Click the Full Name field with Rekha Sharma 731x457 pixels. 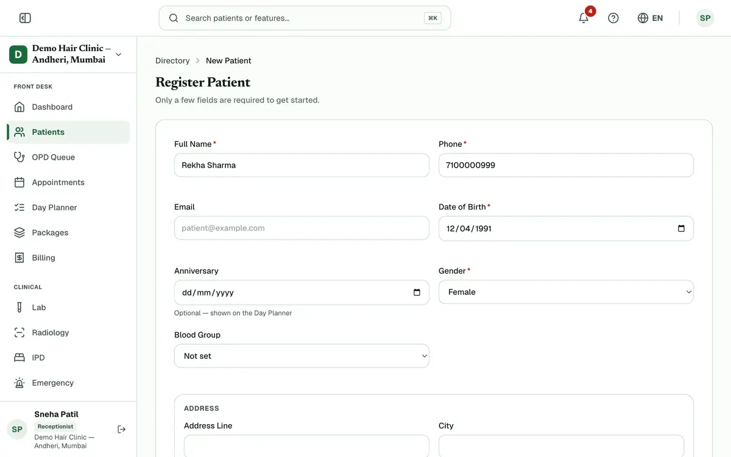pos(302,165)
